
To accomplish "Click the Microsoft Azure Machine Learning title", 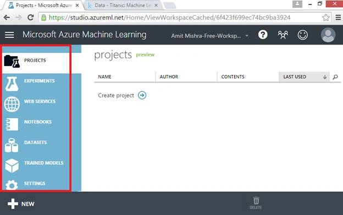I will coord(85,35).
